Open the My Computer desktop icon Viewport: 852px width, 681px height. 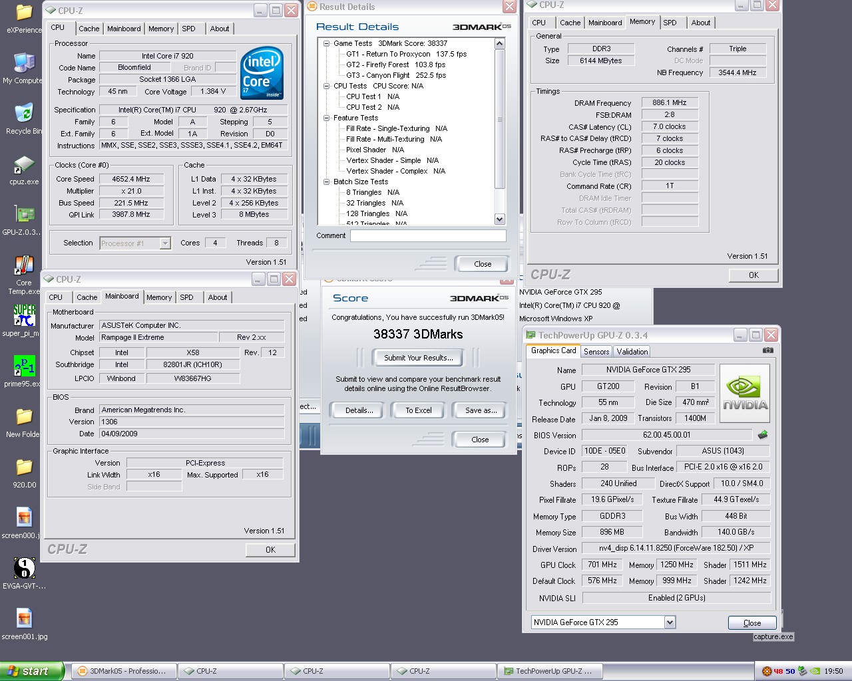pos(24,63)
